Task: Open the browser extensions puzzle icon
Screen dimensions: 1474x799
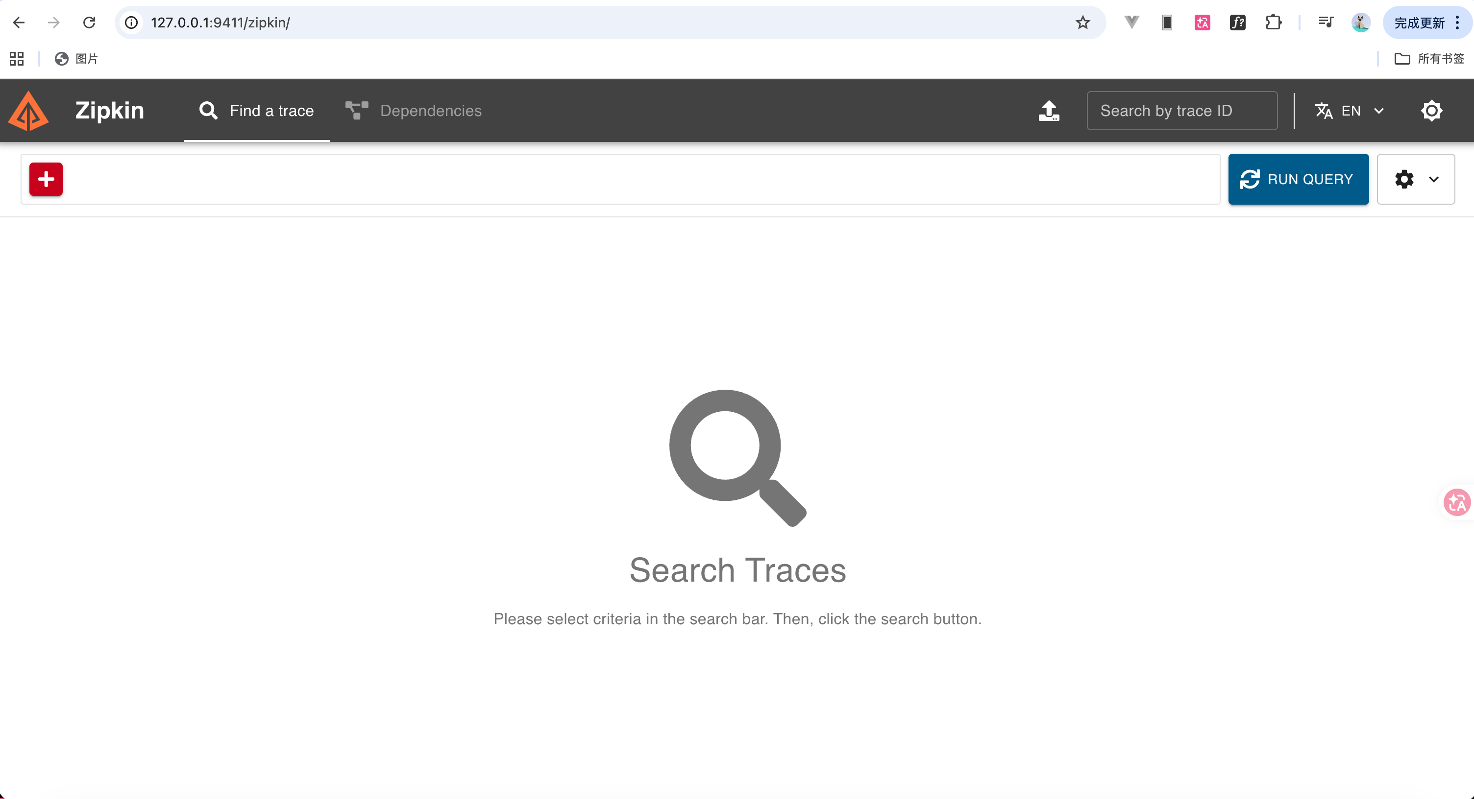Action: [1273, 23]
